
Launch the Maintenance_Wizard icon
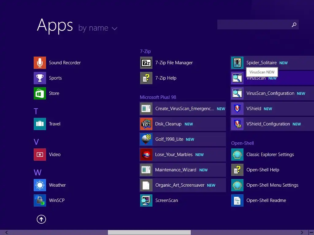pyautogui.click(x=146, y=170)
